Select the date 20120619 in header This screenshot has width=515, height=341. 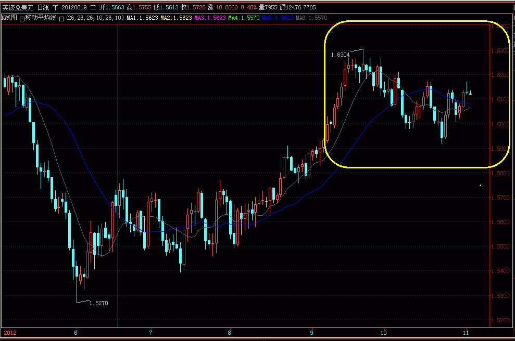pos(74,7)
